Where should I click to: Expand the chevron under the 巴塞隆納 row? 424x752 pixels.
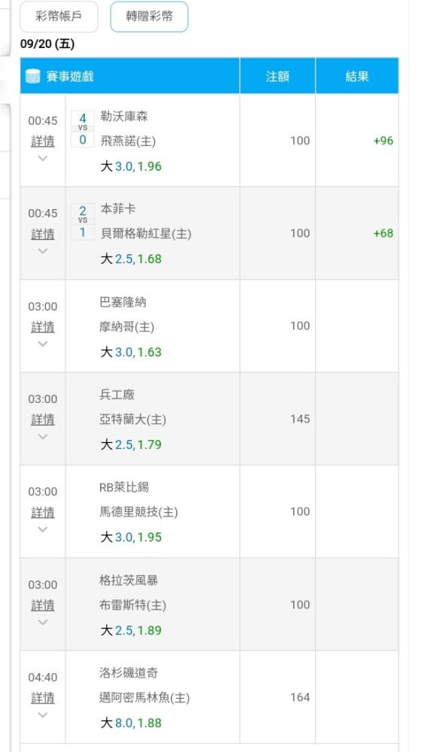pyautogui.click(x=43, y=344)
